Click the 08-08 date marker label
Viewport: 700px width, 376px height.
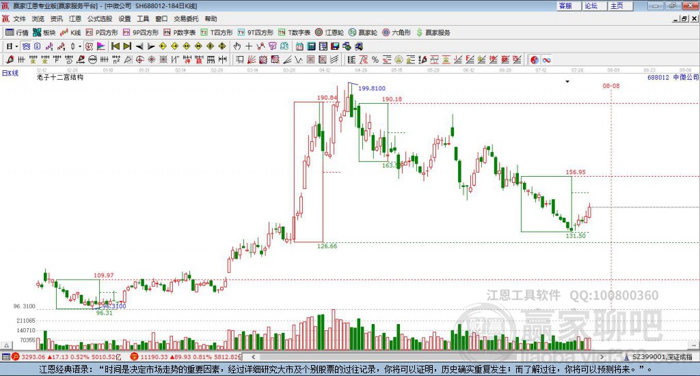[x=611, y=85]
